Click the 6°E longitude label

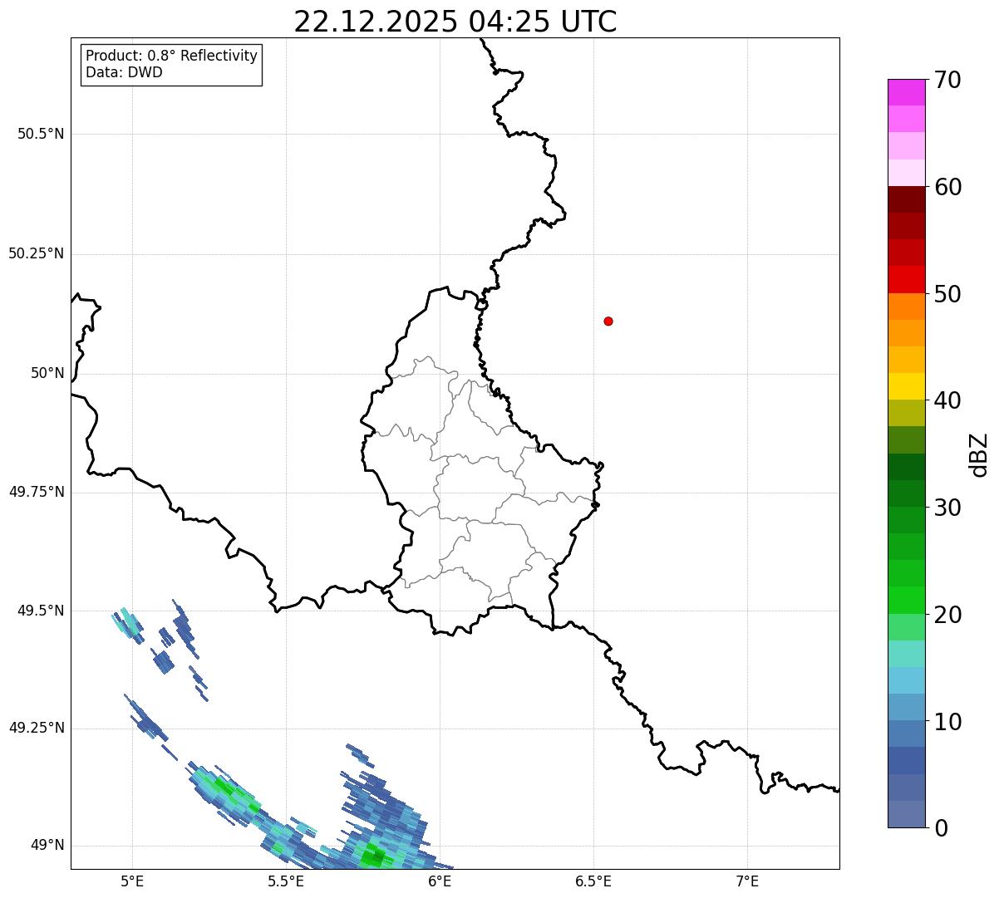tap(440, 881)
